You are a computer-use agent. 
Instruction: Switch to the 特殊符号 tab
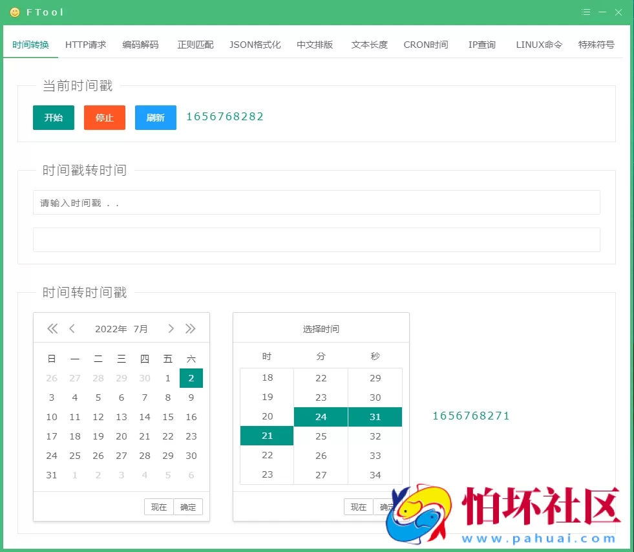[596, 45]
